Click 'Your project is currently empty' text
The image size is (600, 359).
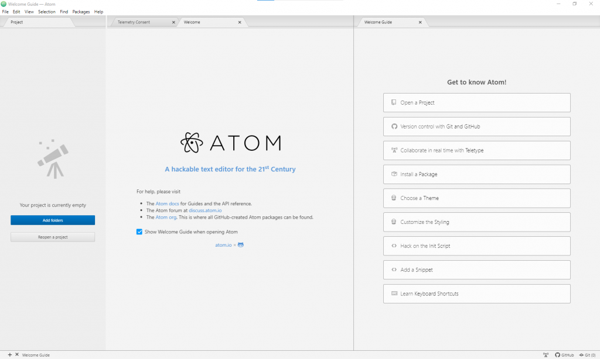53,205
